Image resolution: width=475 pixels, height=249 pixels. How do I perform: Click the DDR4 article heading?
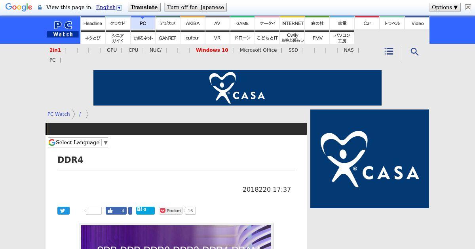70,160
